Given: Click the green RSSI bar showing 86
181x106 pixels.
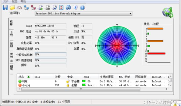Looking at the screenshot, I should tap(84, 81).
